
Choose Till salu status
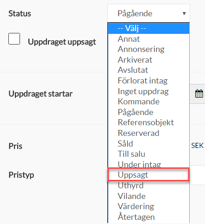point(149,154)
